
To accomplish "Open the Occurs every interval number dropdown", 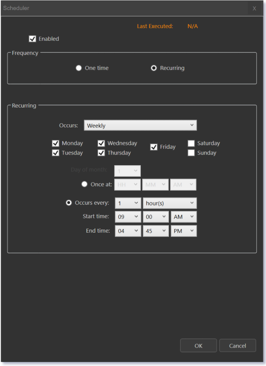I will tap(128, 203).
